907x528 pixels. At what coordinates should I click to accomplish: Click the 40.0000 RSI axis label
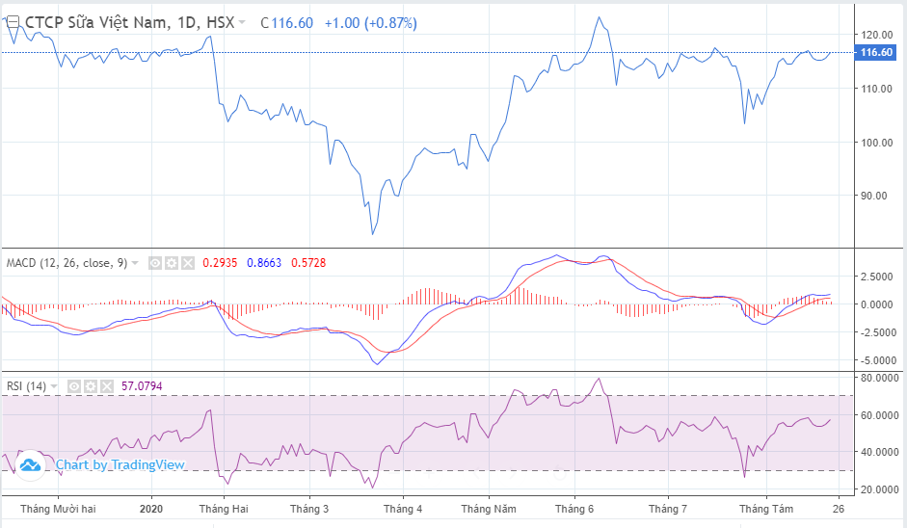[x=879, y=452]
